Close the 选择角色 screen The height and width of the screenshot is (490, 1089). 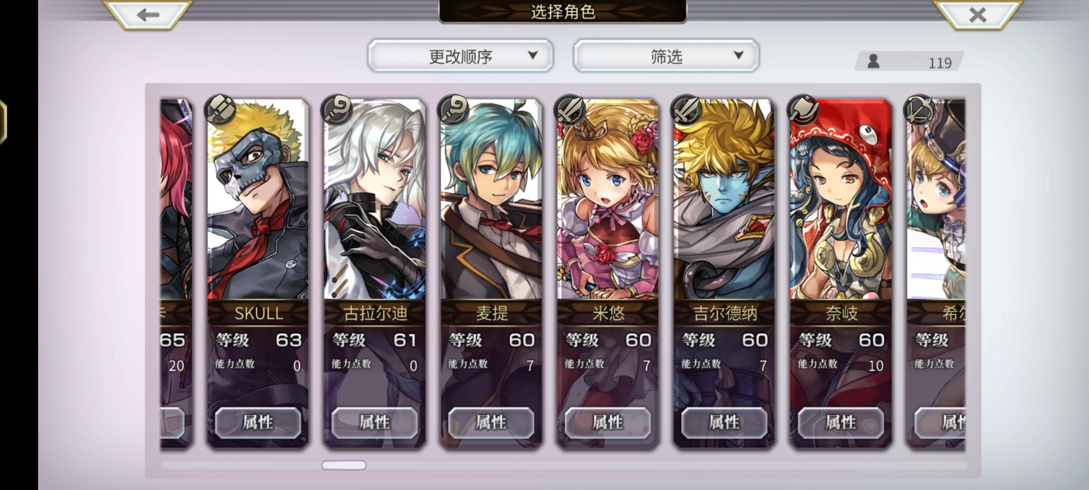pos(977,15)
